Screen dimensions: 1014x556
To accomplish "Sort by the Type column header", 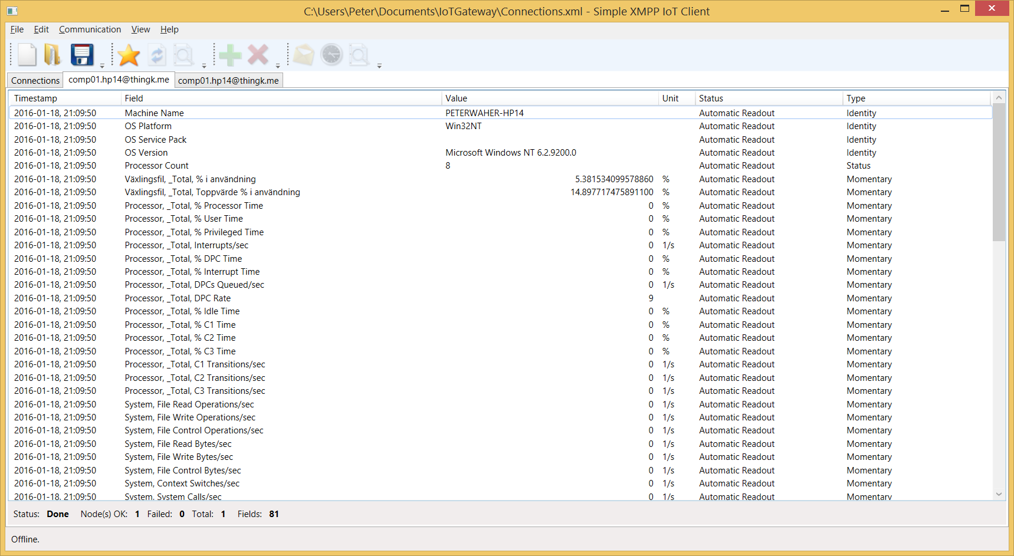I will 917,98.
